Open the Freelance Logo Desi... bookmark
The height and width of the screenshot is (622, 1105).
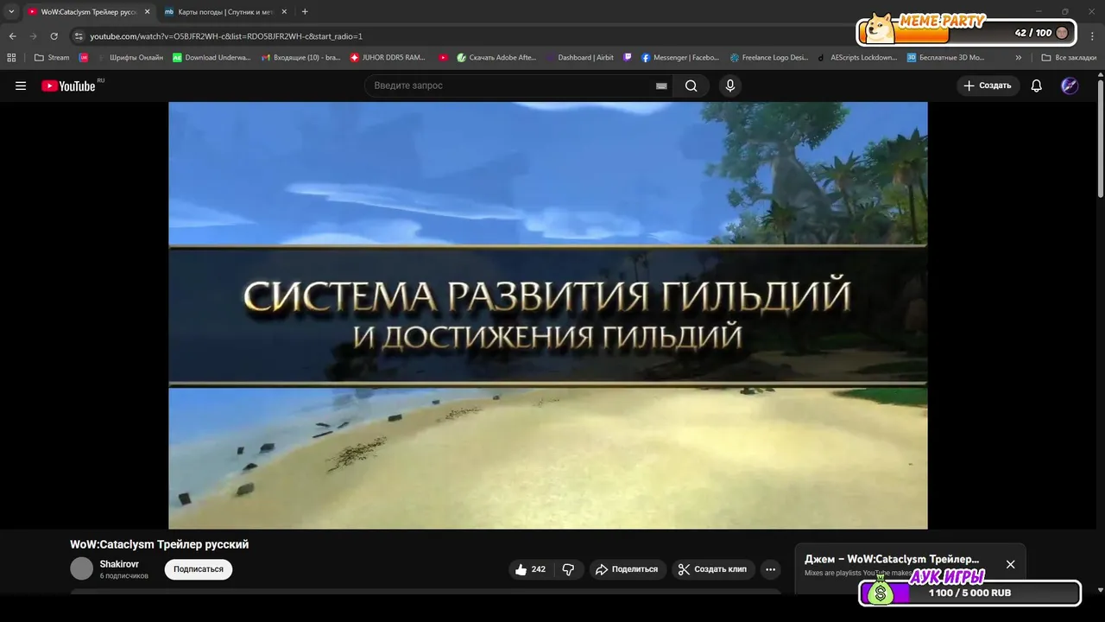769,58
